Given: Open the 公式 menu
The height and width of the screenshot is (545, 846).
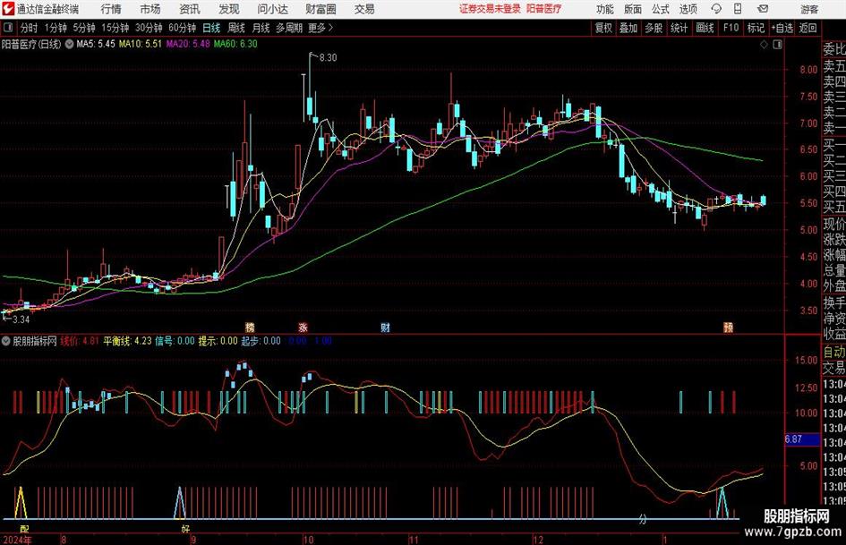Looking at the screenshot, I should [661, 9].
